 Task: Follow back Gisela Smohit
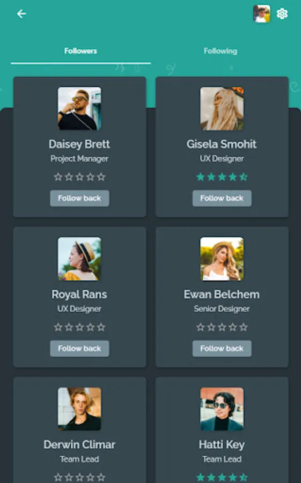pos(222,198)
